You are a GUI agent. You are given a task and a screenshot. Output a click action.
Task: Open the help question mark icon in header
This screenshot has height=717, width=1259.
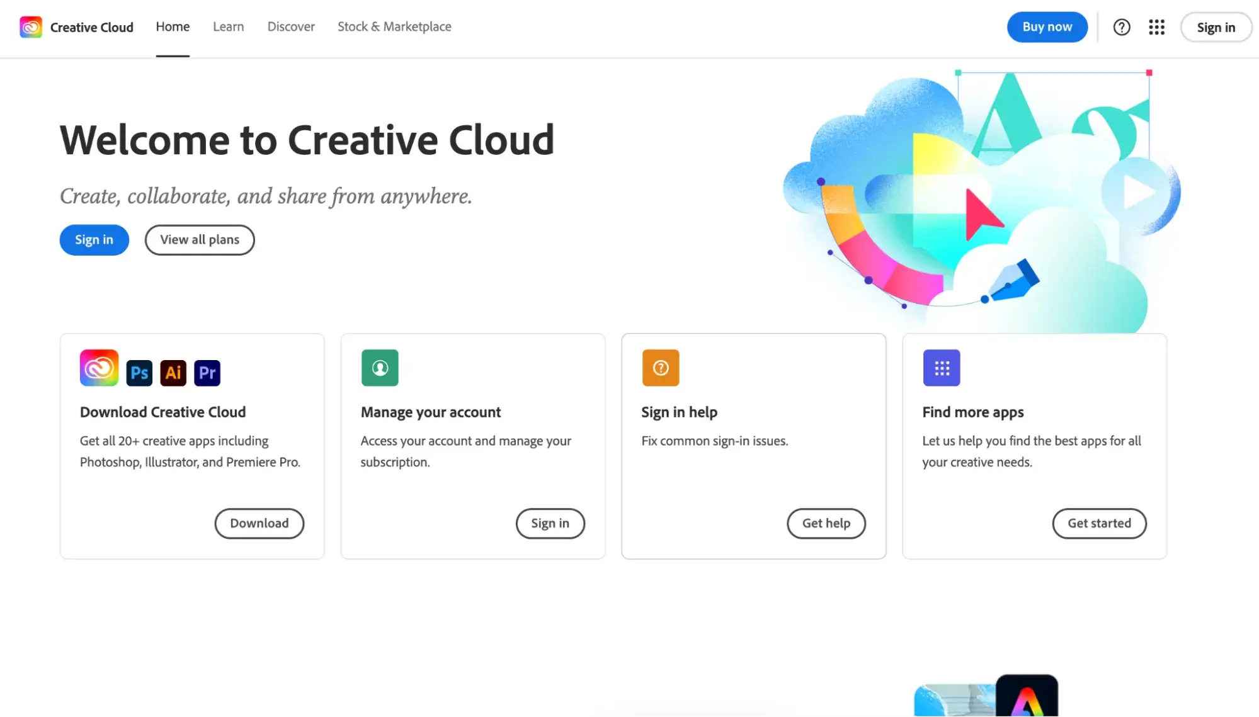(1122, 27)
